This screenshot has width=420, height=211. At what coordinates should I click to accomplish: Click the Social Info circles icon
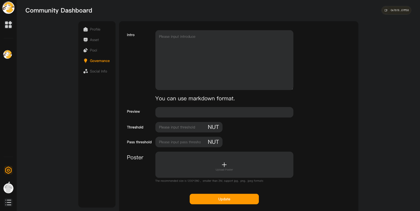(85, 71)
